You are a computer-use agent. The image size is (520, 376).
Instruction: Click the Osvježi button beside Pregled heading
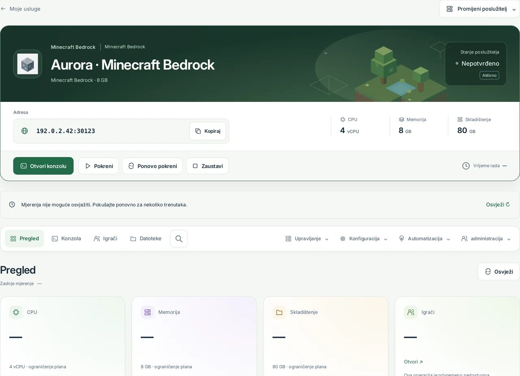point(498,272)
